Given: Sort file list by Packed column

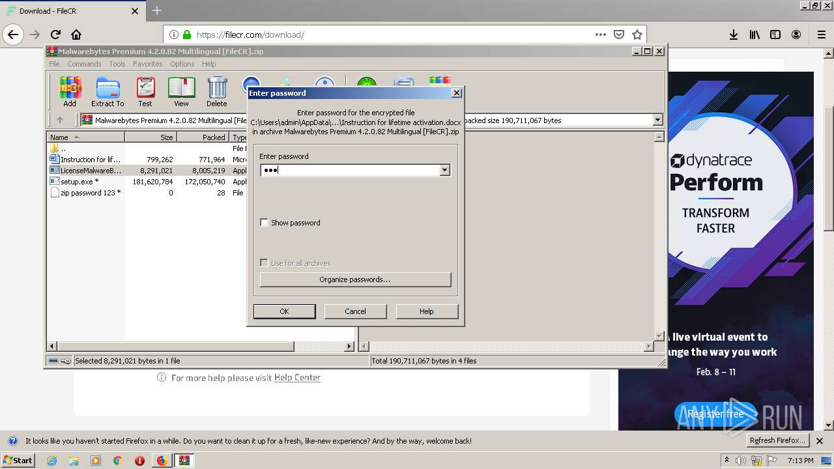Looking at the screenshot, I should (x=203, y=137).
